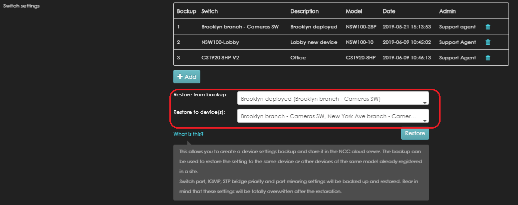This screenshot has height=205, width=518.
Task: Click the Date column header
Action: [x=389, y=11]
